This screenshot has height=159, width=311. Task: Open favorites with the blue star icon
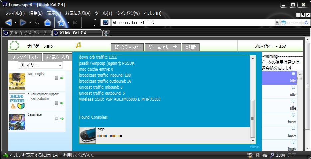pyautogui.click(x=61, y=23)
